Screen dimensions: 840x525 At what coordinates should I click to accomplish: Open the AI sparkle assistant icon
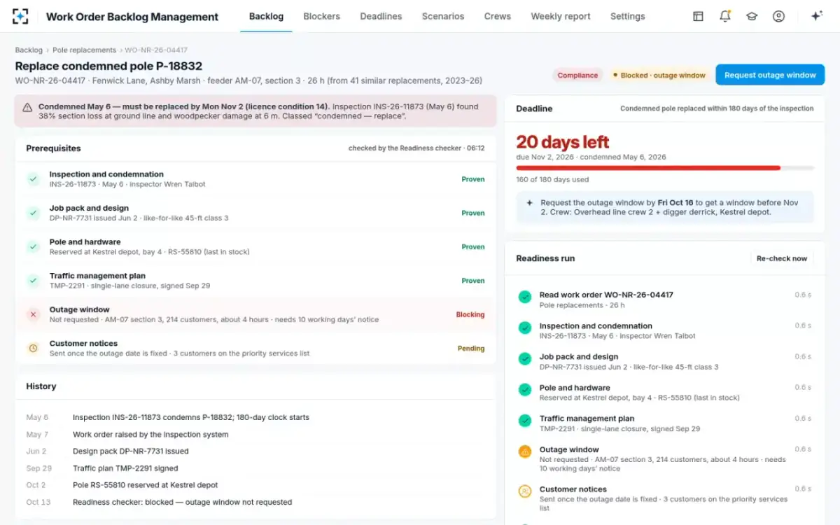[816, 16]
